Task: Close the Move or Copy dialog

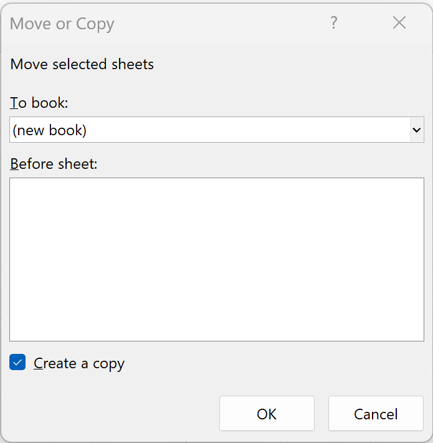Action: click(399, 23)
